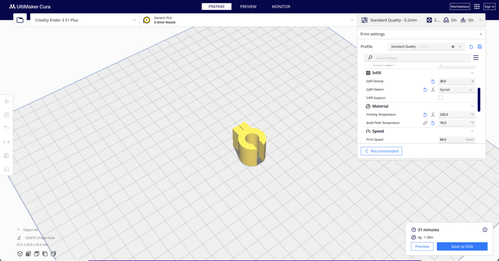The height and width of the screenshot is (261, 499).
Task: Switch back to Recommended settings
Action: point(381,151)
